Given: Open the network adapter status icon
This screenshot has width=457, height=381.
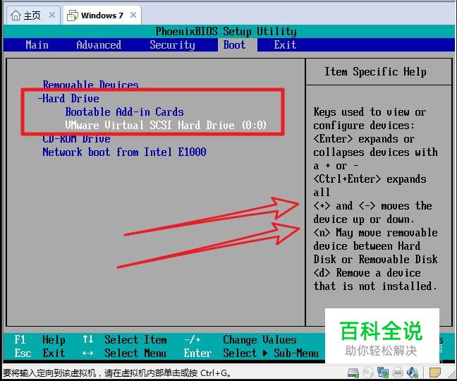Looking at the screenshot, I should 383,373.
